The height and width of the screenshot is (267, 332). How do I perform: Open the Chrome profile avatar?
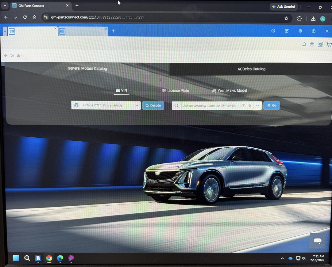(322, 19)
